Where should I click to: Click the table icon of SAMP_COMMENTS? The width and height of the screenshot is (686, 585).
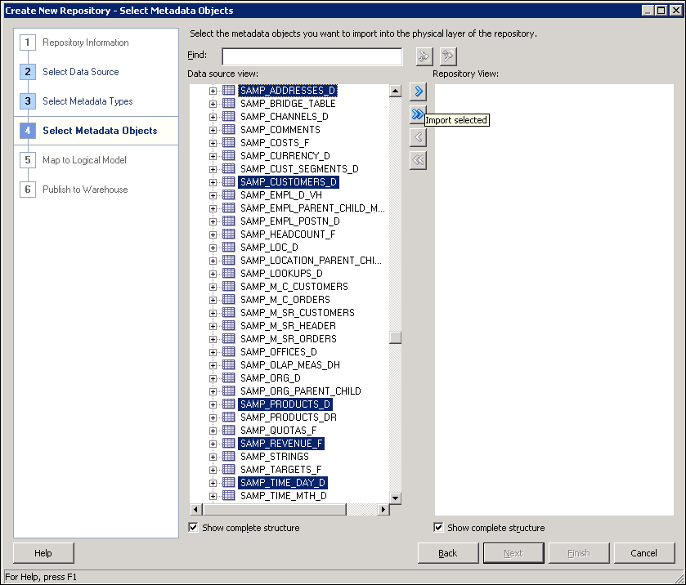pos(228,129)
